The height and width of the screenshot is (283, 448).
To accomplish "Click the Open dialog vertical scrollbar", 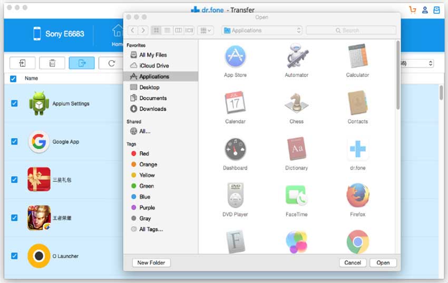I will coord(398,75).
